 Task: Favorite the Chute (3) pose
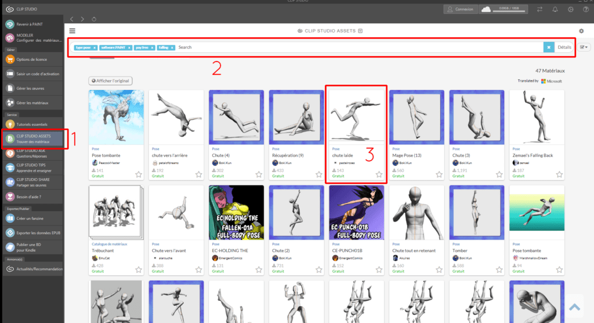click(x=499, y=175)
